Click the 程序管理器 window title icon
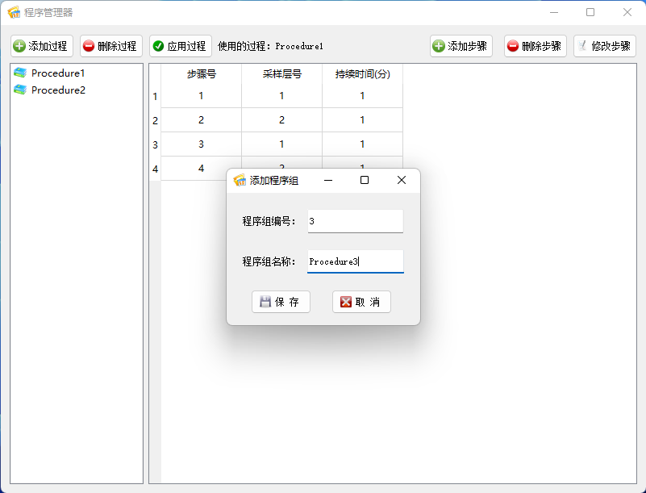 point(14,12)
